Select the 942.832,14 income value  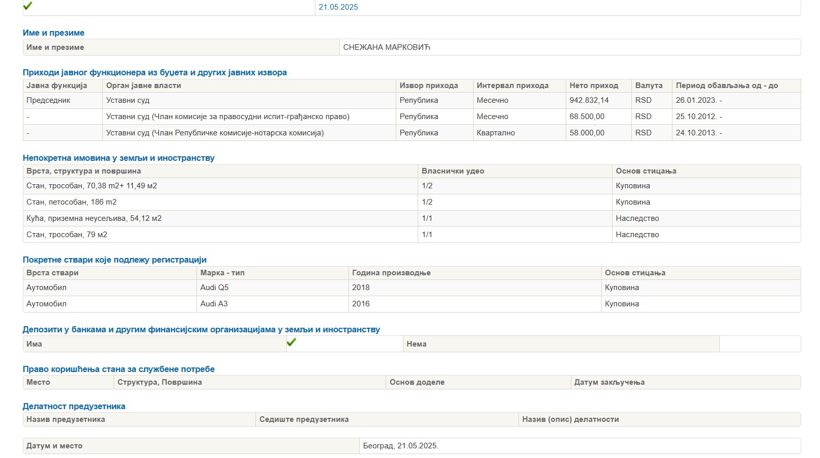coord(589,100)
